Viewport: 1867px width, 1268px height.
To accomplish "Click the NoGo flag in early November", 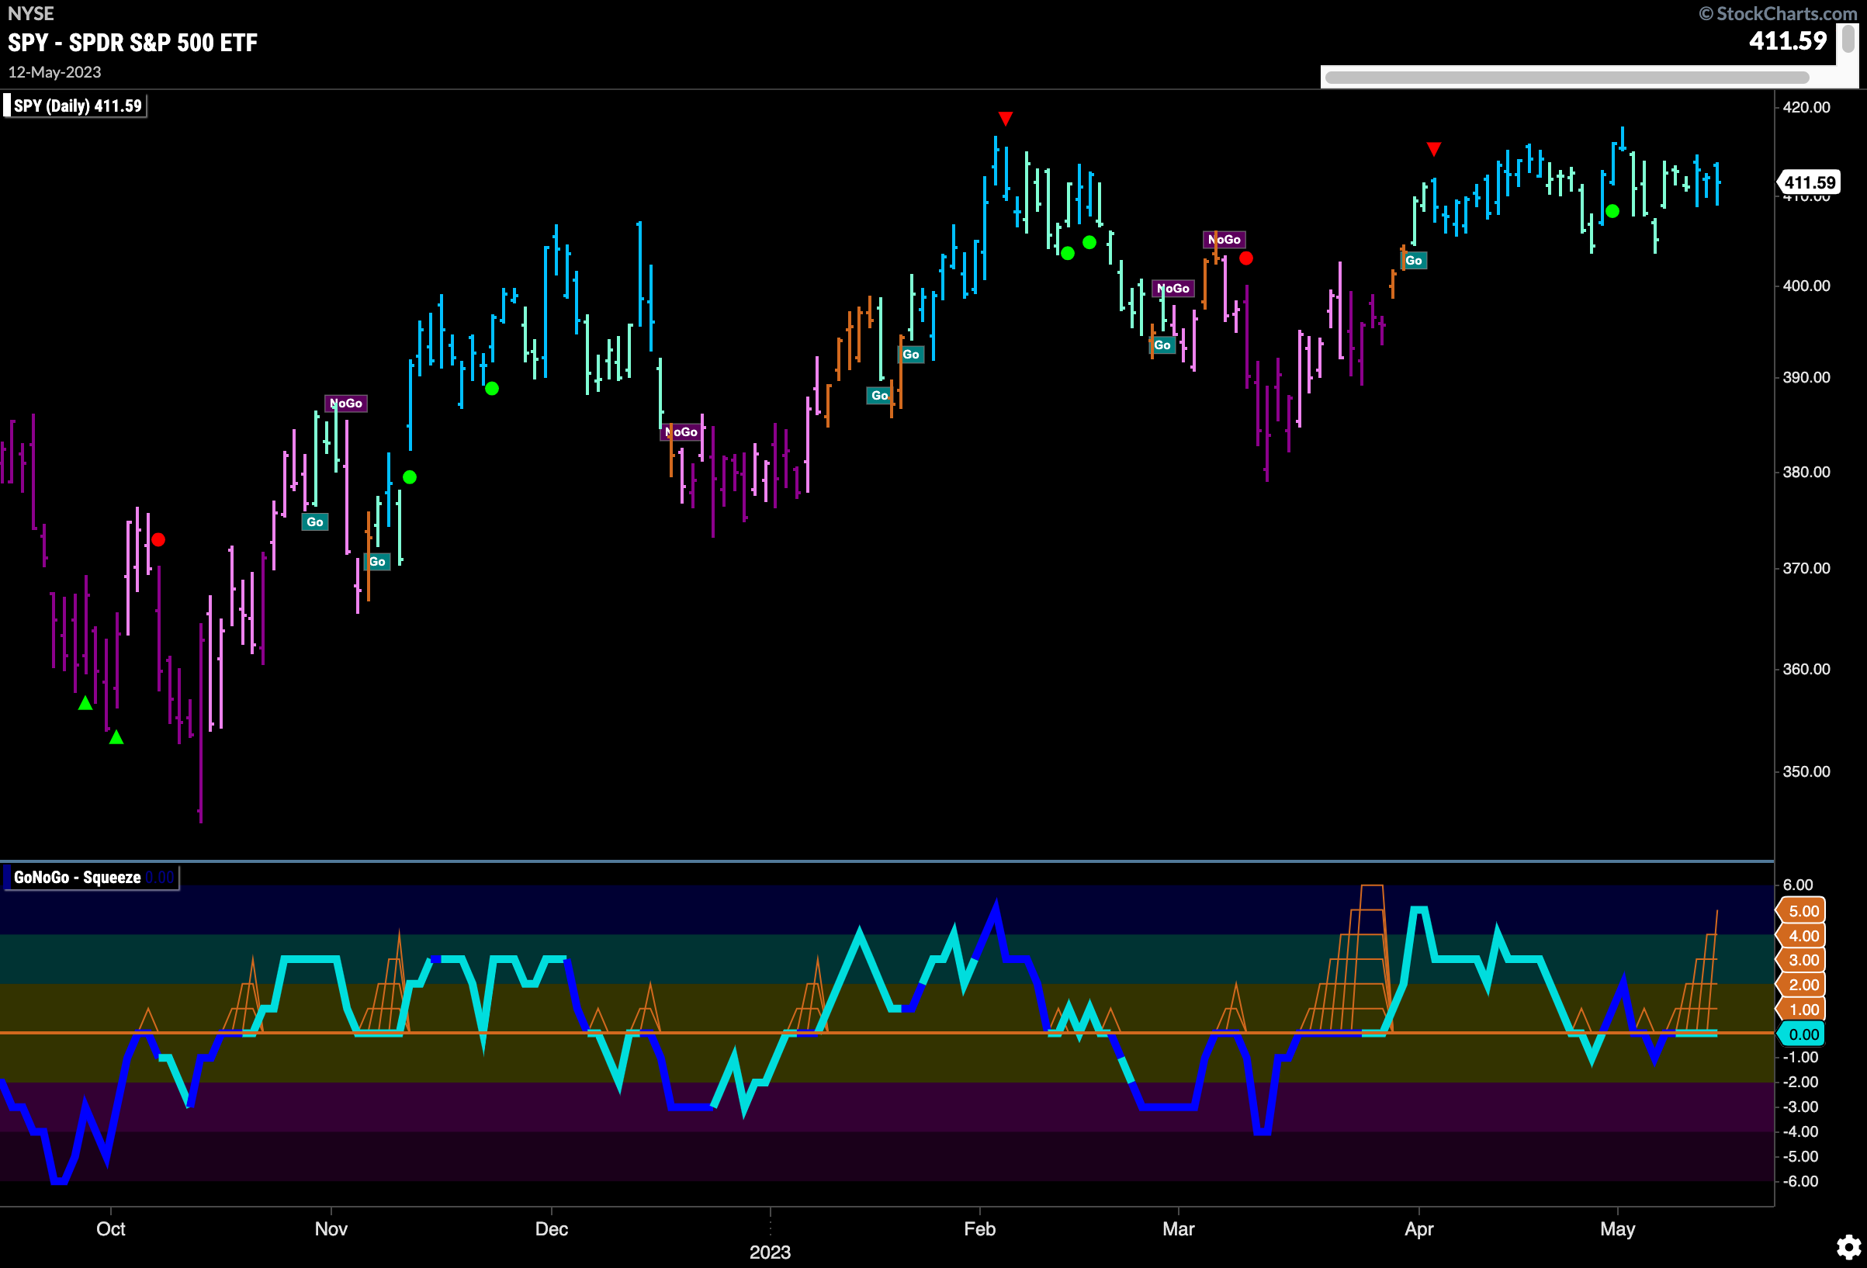I will coord(346,404).
